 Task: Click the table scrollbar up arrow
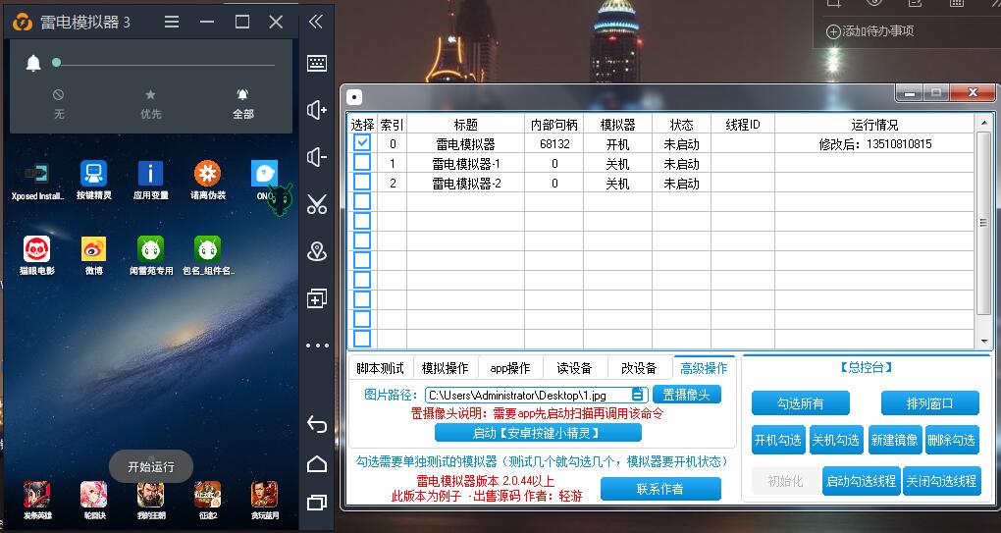click(983, 121)
